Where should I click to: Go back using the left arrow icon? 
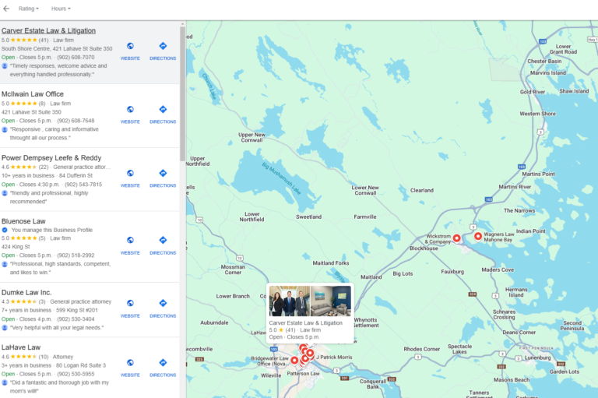(6, 9)
